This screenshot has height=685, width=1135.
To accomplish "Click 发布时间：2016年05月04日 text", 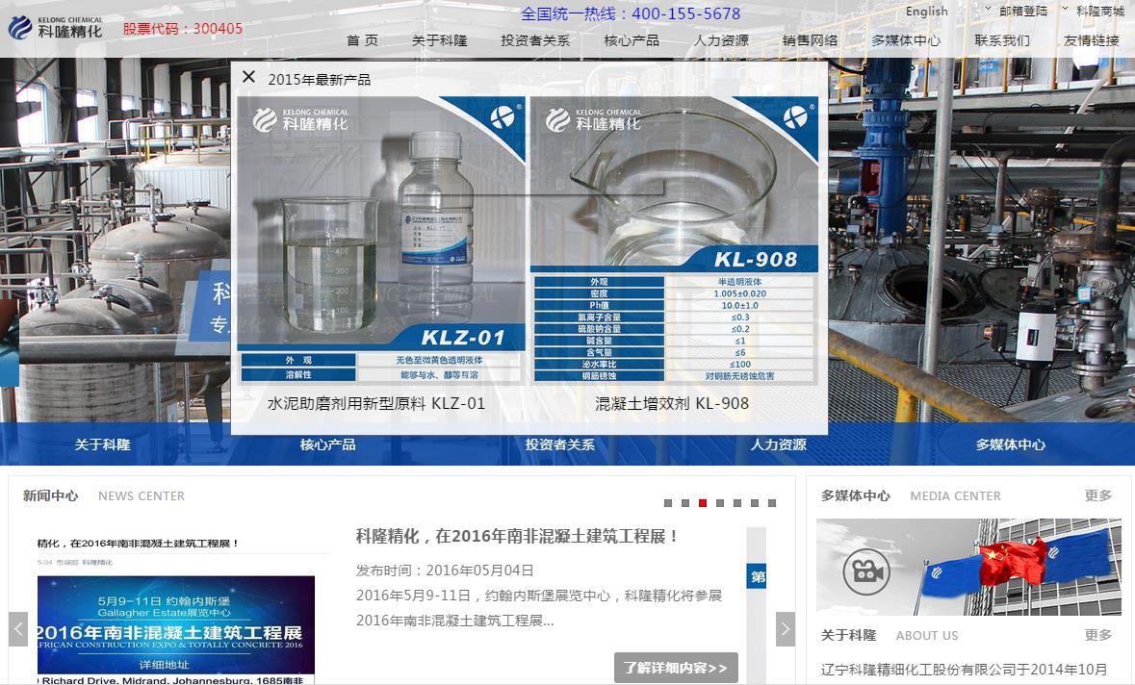I will click(445, 571).
